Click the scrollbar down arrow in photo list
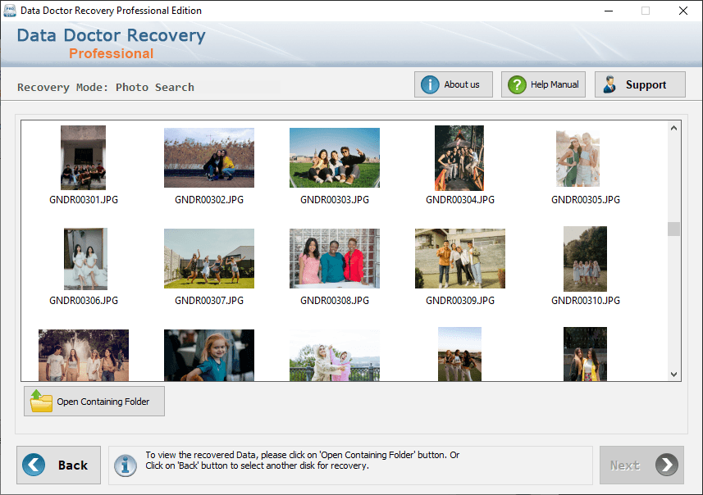Viewport: 703px width, 495px height. (673, 374)
